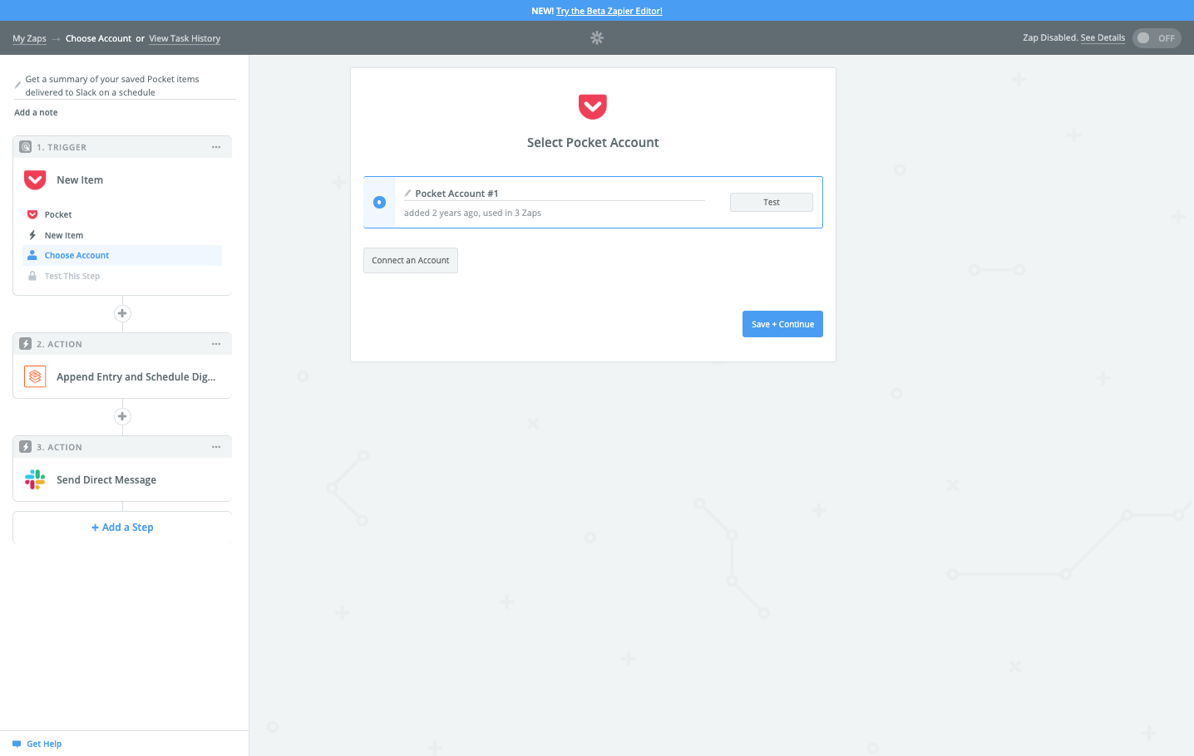Click Connect an Account button
Image resolution: width=1194 pixels, height=756 pixels.
pos(411,260)
